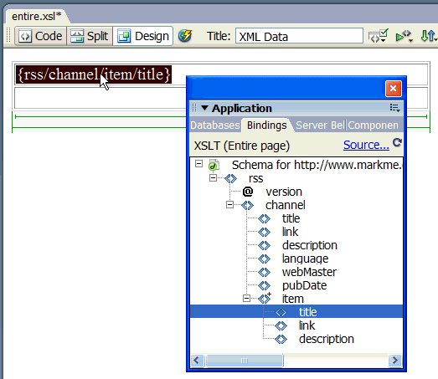
Task: Open the Databases tab
Action: coord(214,125)
